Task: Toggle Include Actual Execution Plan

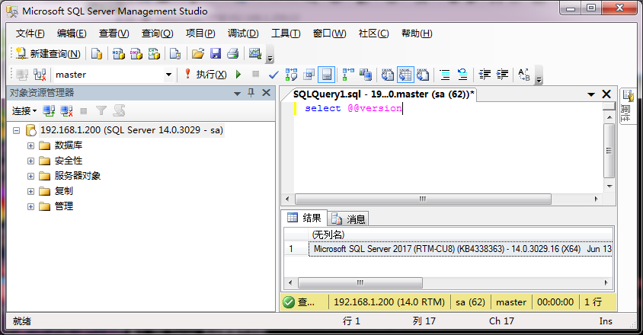Action: pyautogui.click(x=348, y=75)
